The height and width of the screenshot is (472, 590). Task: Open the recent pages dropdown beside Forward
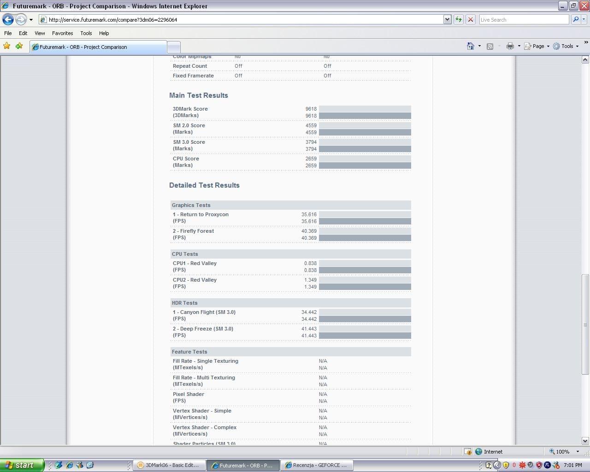[31, 20]
